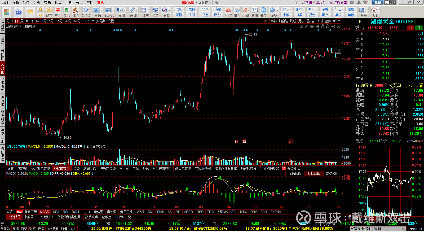Open the 龙虎 dragon icon
Screen dimensions: 424x232
point(246,10)
